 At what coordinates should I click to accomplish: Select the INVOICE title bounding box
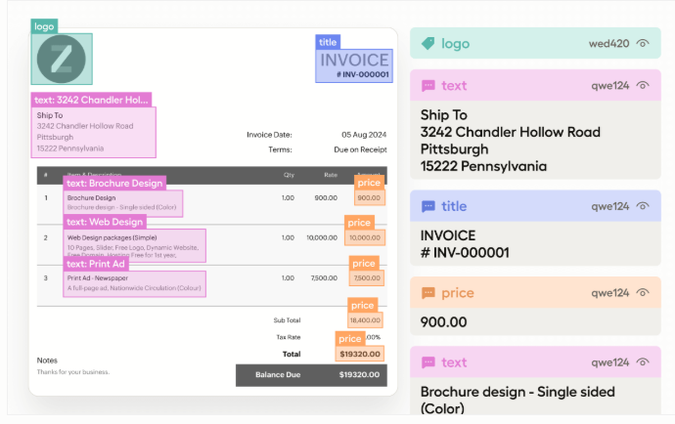tap(354, 65)
